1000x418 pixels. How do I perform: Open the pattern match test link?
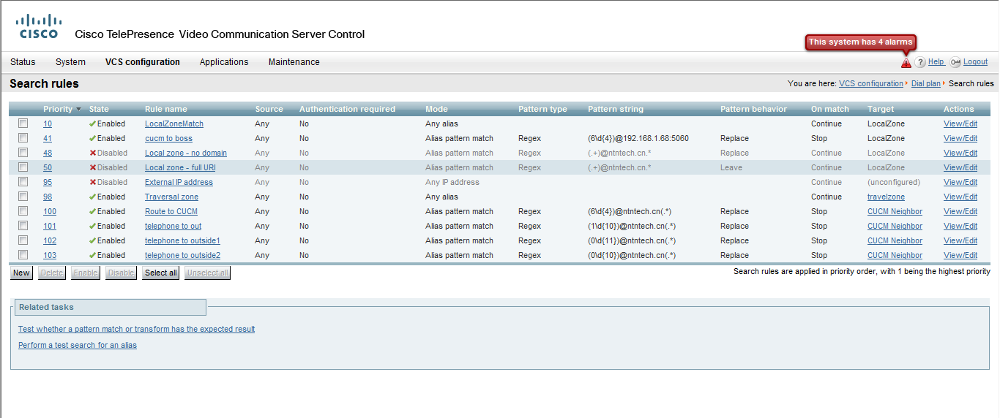[x=136, y=329]
